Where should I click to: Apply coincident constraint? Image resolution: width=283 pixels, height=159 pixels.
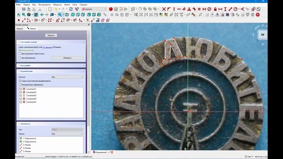click(164, 9)
